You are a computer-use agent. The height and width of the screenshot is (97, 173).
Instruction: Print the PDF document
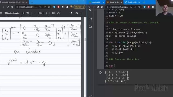77,13
